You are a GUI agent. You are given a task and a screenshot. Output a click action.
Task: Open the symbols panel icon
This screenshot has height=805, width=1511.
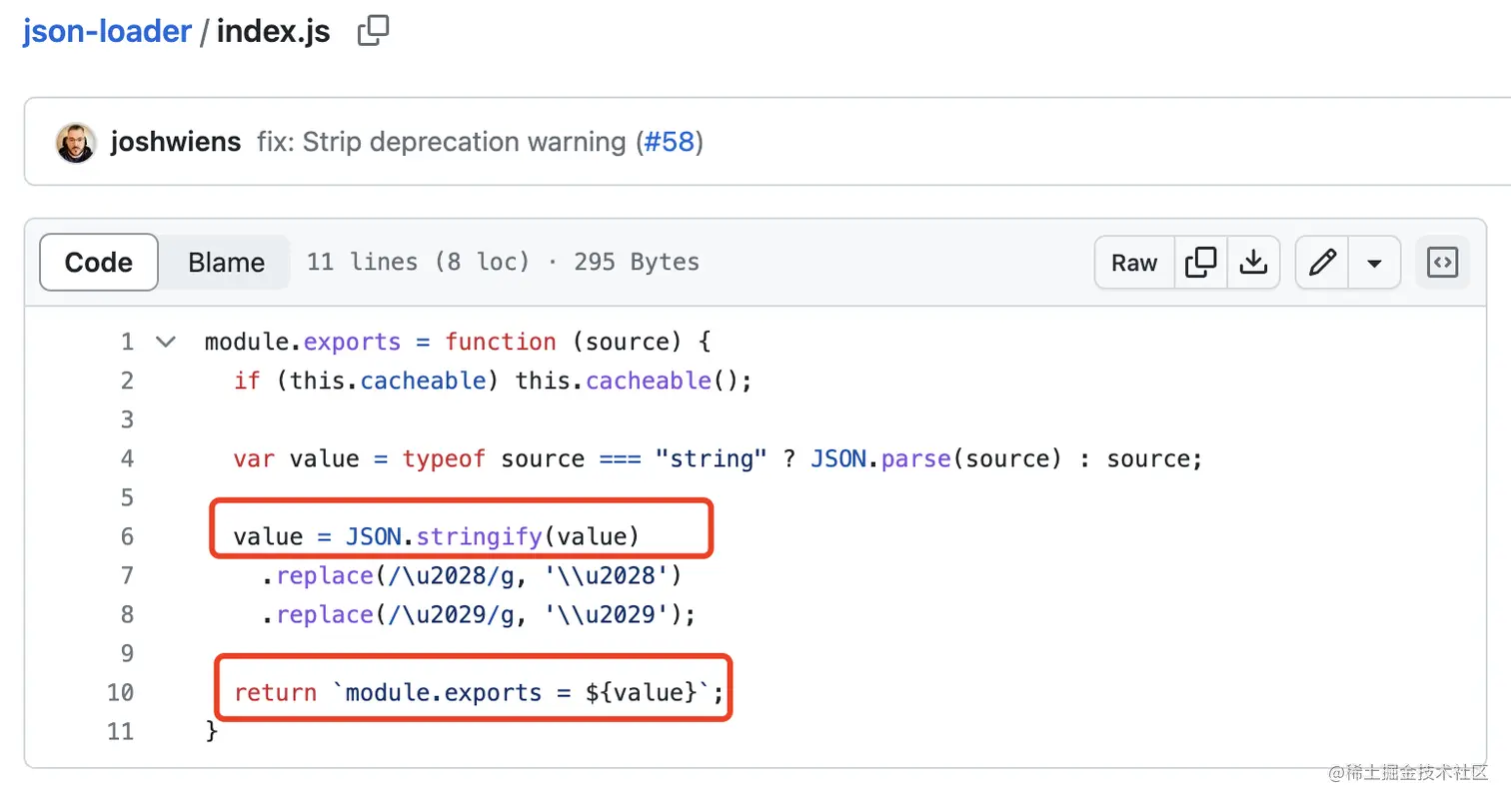point(1443,263)
